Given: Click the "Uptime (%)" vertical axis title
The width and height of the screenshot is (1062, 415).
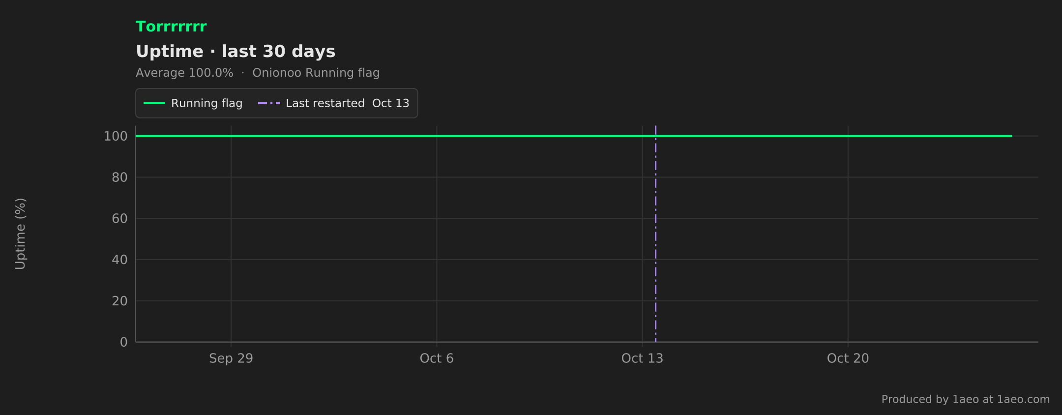Looking at the screenshot, I should tap(20, 234).
